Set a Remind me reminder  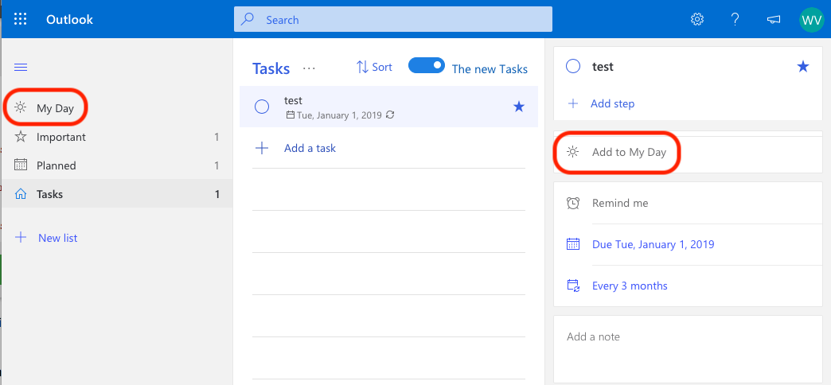620,203
